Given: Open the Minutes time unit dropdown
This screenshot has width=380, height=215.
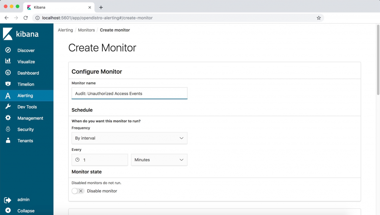Looking at the screenshot, I should click(159, 160).
